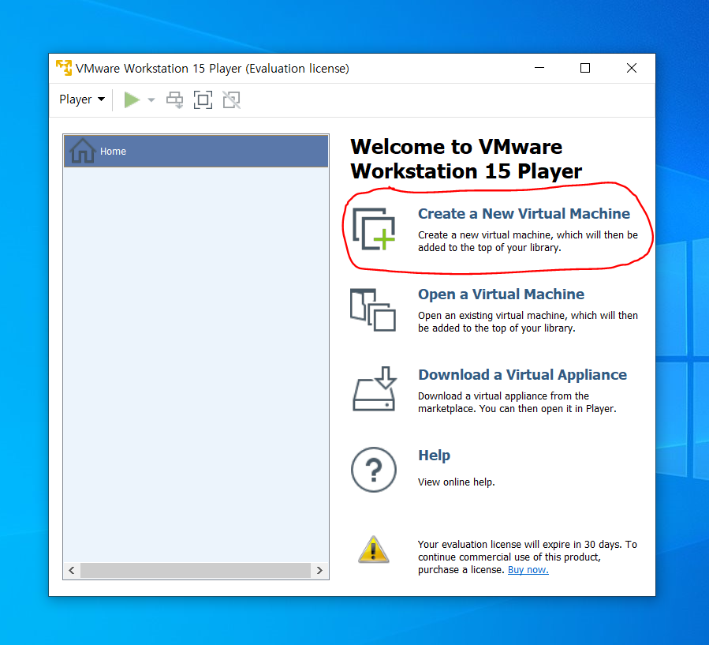The width and height of the screenshot is (709, 645).
Task: Click Send Ctrl+Alt+Del toolbar icon
Action: 174,100
